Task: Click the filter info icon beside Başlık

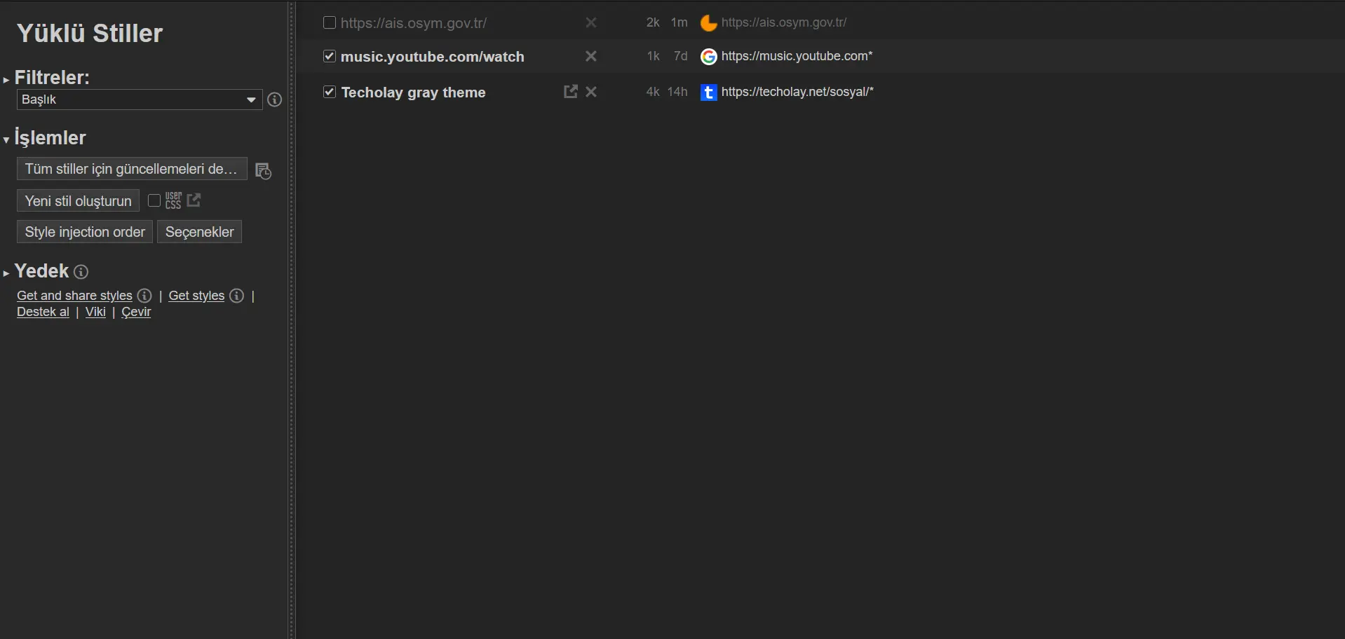Action: click(x=275, y=99)
